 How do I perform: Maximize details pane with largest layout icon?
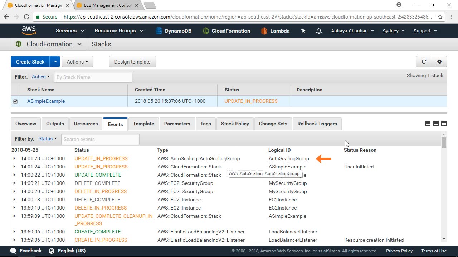[444, 123]
